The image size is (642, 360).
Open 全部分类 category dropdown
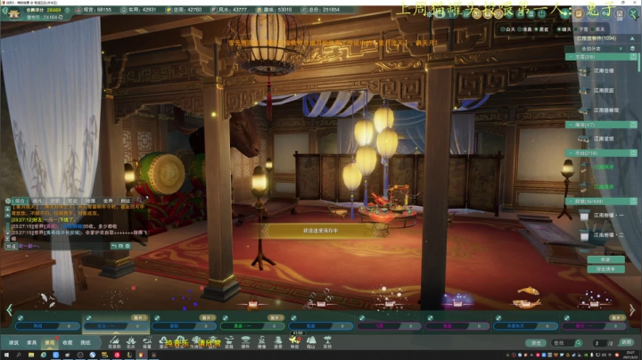(x=596, y=48)
